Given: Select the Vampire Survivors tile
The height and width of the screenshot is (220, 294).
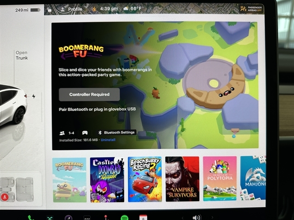Looking at the screenshot, I should pyautogui.click(x=182, y=179).
